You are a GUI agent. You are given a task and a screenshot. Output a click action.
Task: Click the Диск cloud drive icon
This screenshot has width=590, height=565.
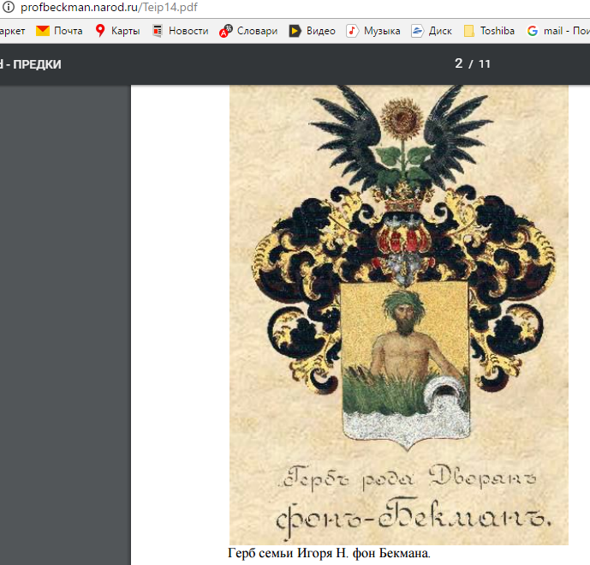click(417, 31)
